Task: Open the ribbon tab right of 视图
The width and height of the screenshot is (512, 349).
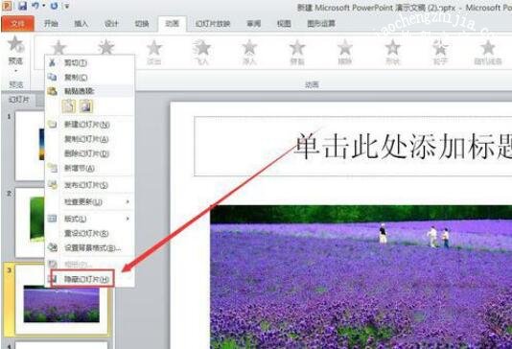Action: 321,24
